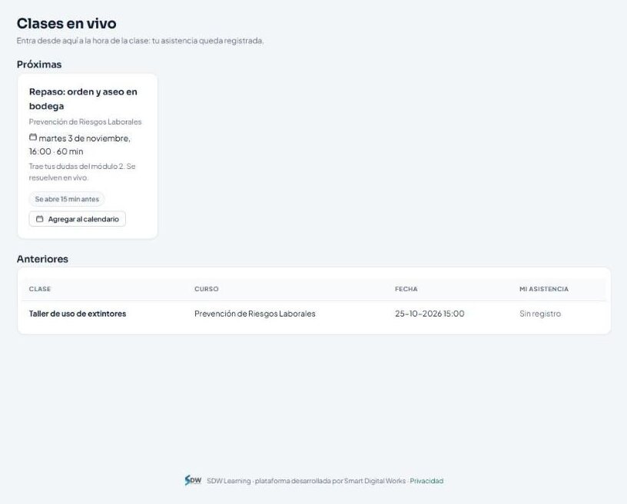627x504 pixels.
Task: Click the "martes 3 de noviembre" date text
Action: tap(85, 138)
